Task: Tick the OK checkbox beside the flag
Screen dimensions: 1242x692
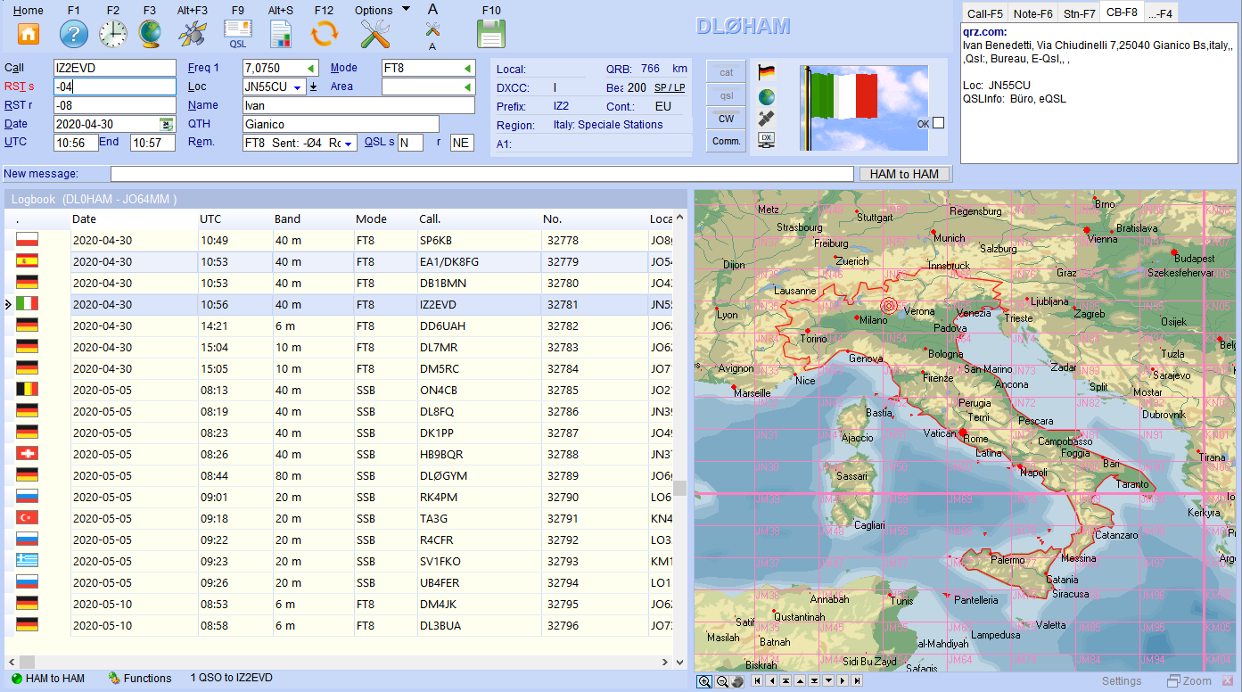Action: [938, 123]
